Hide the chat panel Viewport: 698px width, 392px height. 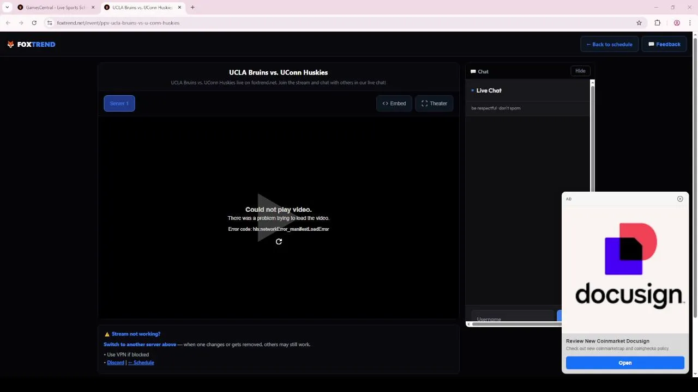coord(580,71)
